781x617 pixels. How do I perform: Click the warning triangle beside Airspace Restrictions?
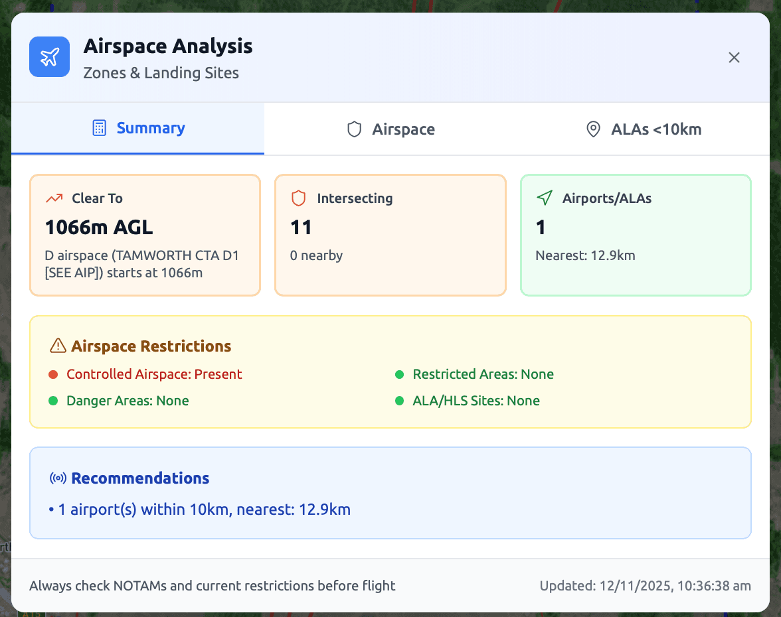pyautogui.click(x=58, y=346)
